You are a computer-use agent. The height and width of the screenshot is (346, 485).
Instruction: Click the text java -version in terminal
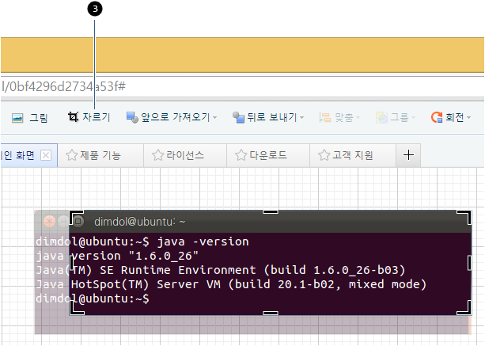(203, 241)
